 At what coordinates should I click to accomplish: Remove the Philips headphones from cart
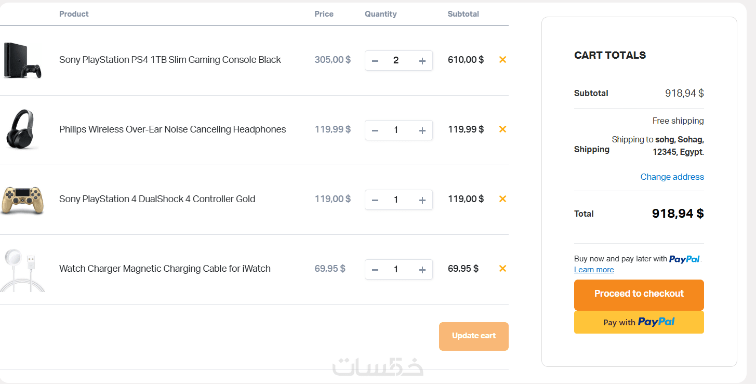pos(502,129)
